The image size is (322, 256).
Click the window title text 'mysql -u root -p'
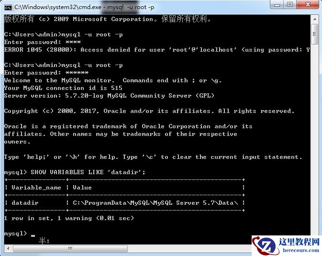click(x=131, y=7)
